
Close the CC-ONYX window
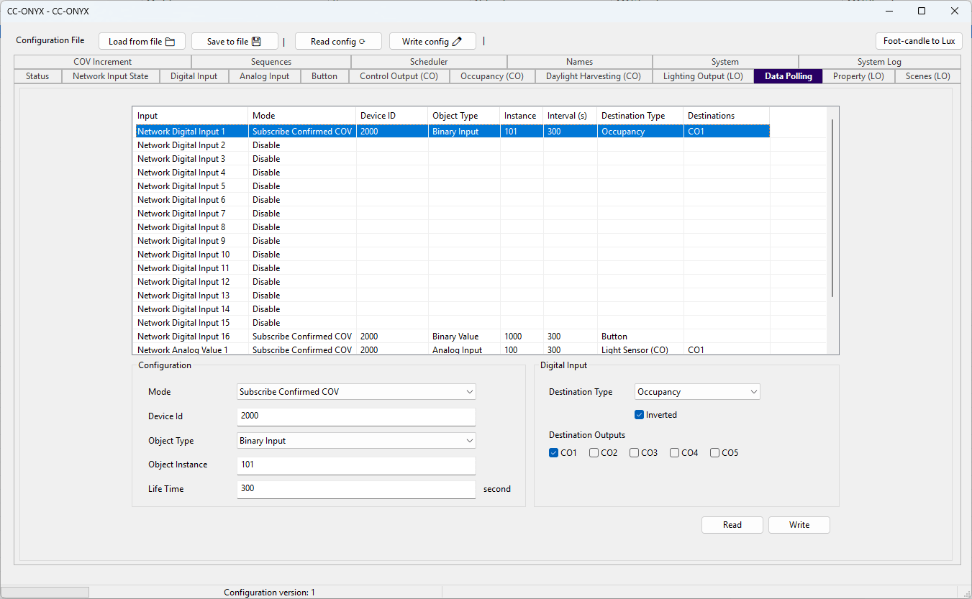(955, 11)
